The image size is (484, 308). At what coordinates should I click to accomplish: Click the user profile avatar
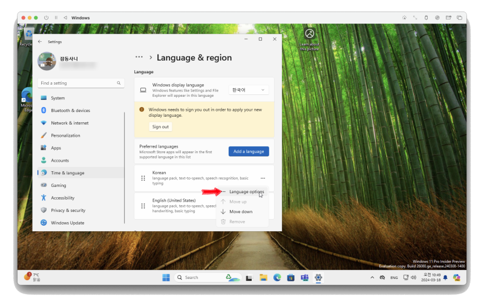pyautogui.click(x=47, y=61)
